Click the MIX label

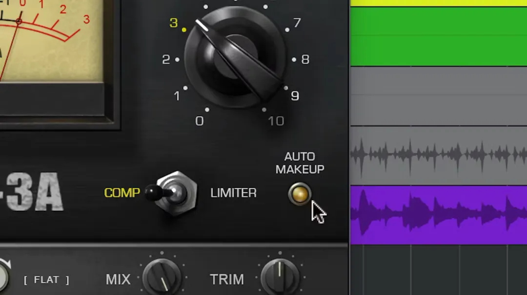coord(118,279)
